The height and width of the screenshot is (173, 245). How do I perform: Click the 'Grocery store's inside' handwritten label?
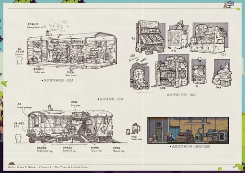pyautogui.click(x=37, y=27)
